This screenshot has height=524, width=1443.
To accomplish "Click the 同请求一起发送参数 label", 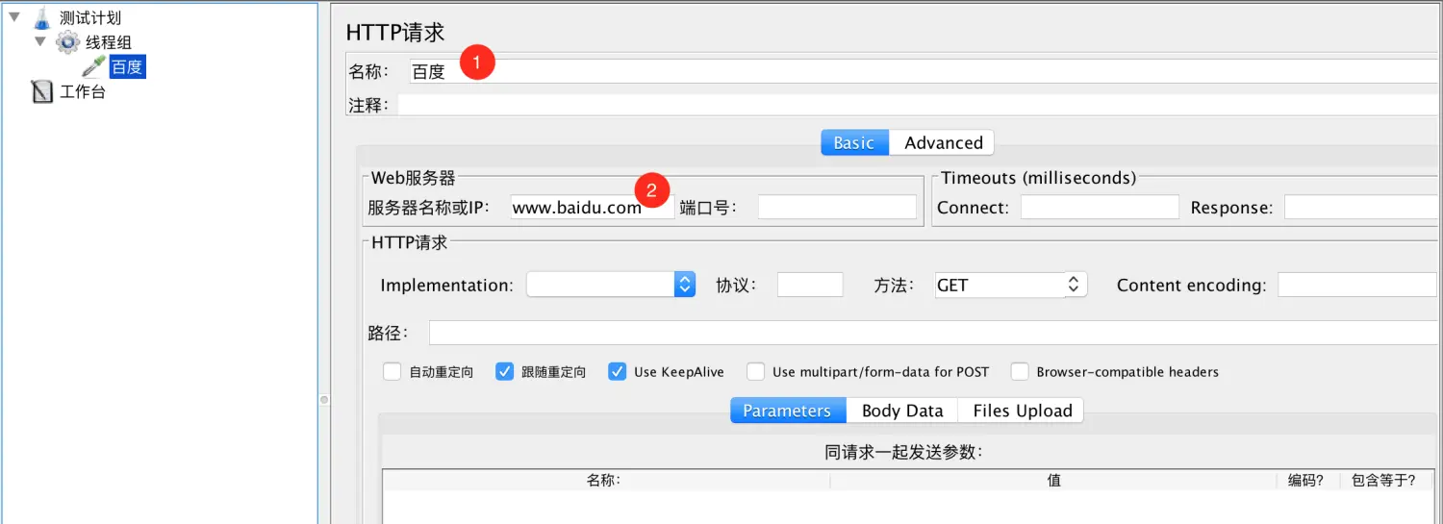I will [x=903, y=452].
